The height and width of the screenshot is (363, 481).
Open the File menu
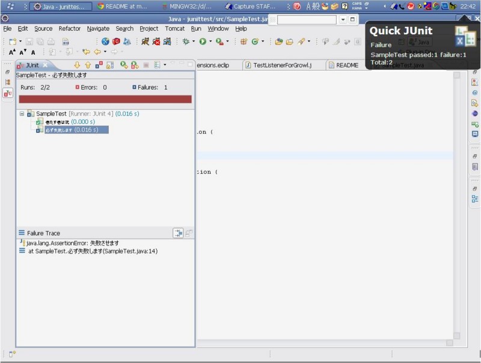tap(7, 28)
